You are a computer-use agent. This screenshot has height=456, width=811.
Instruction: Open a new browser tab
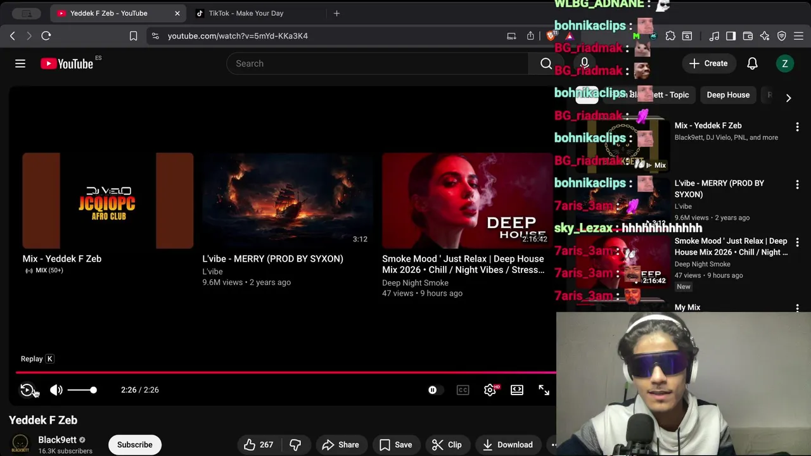[336, 13]
